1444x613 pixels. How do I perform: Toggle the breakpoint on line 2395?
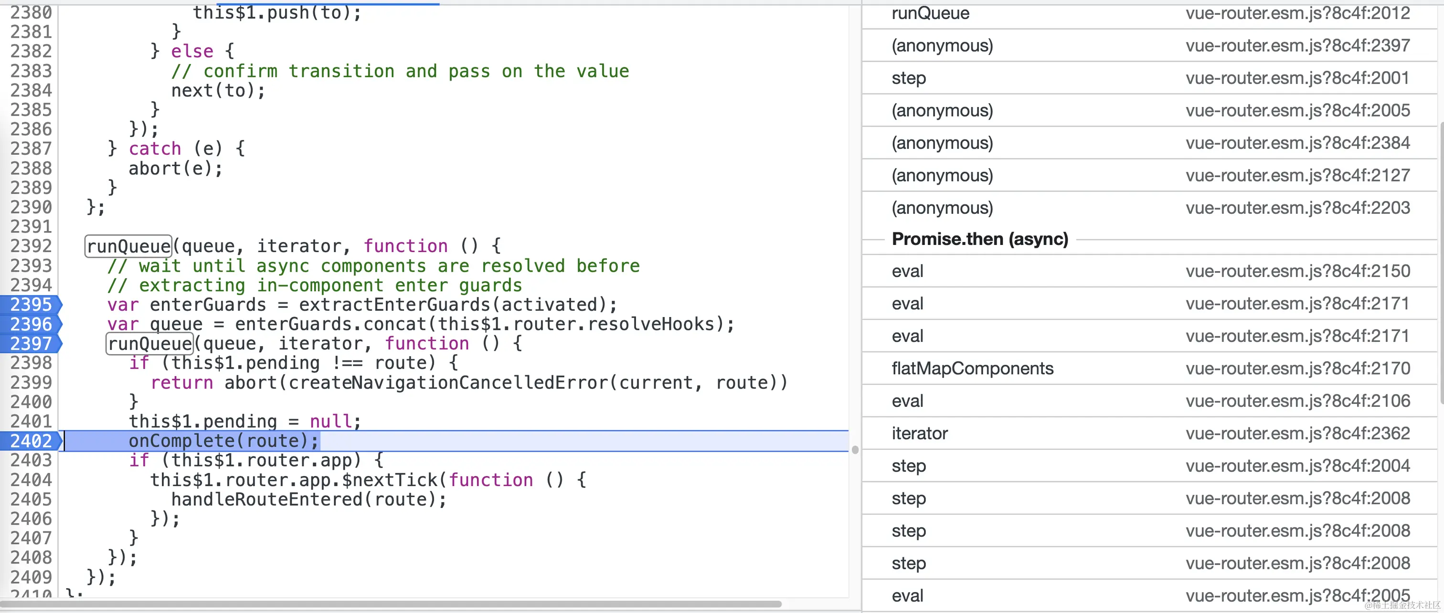(x=31, y=304)
